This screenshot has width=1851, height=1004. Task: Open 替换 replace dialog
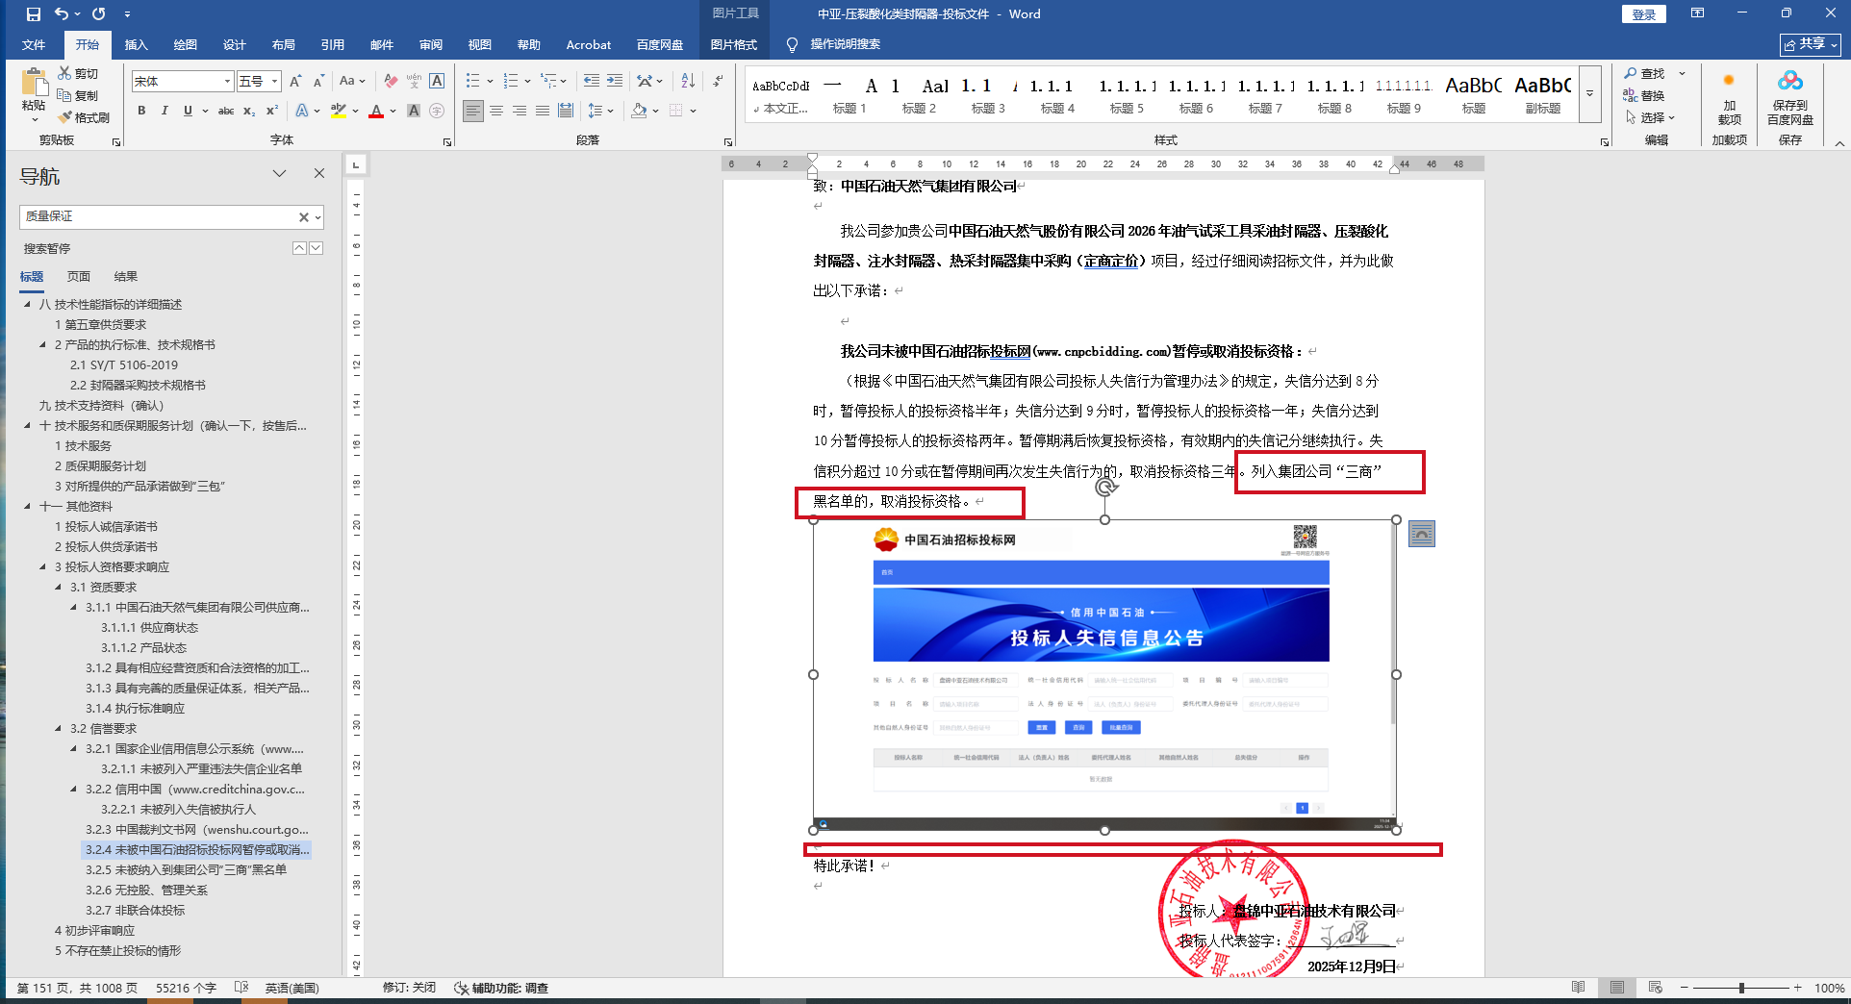pos(1644,95)
